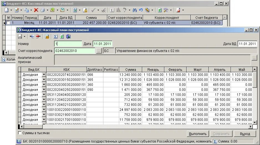
Task: Click the new document icon in back window toolbar
Action: 6,10
